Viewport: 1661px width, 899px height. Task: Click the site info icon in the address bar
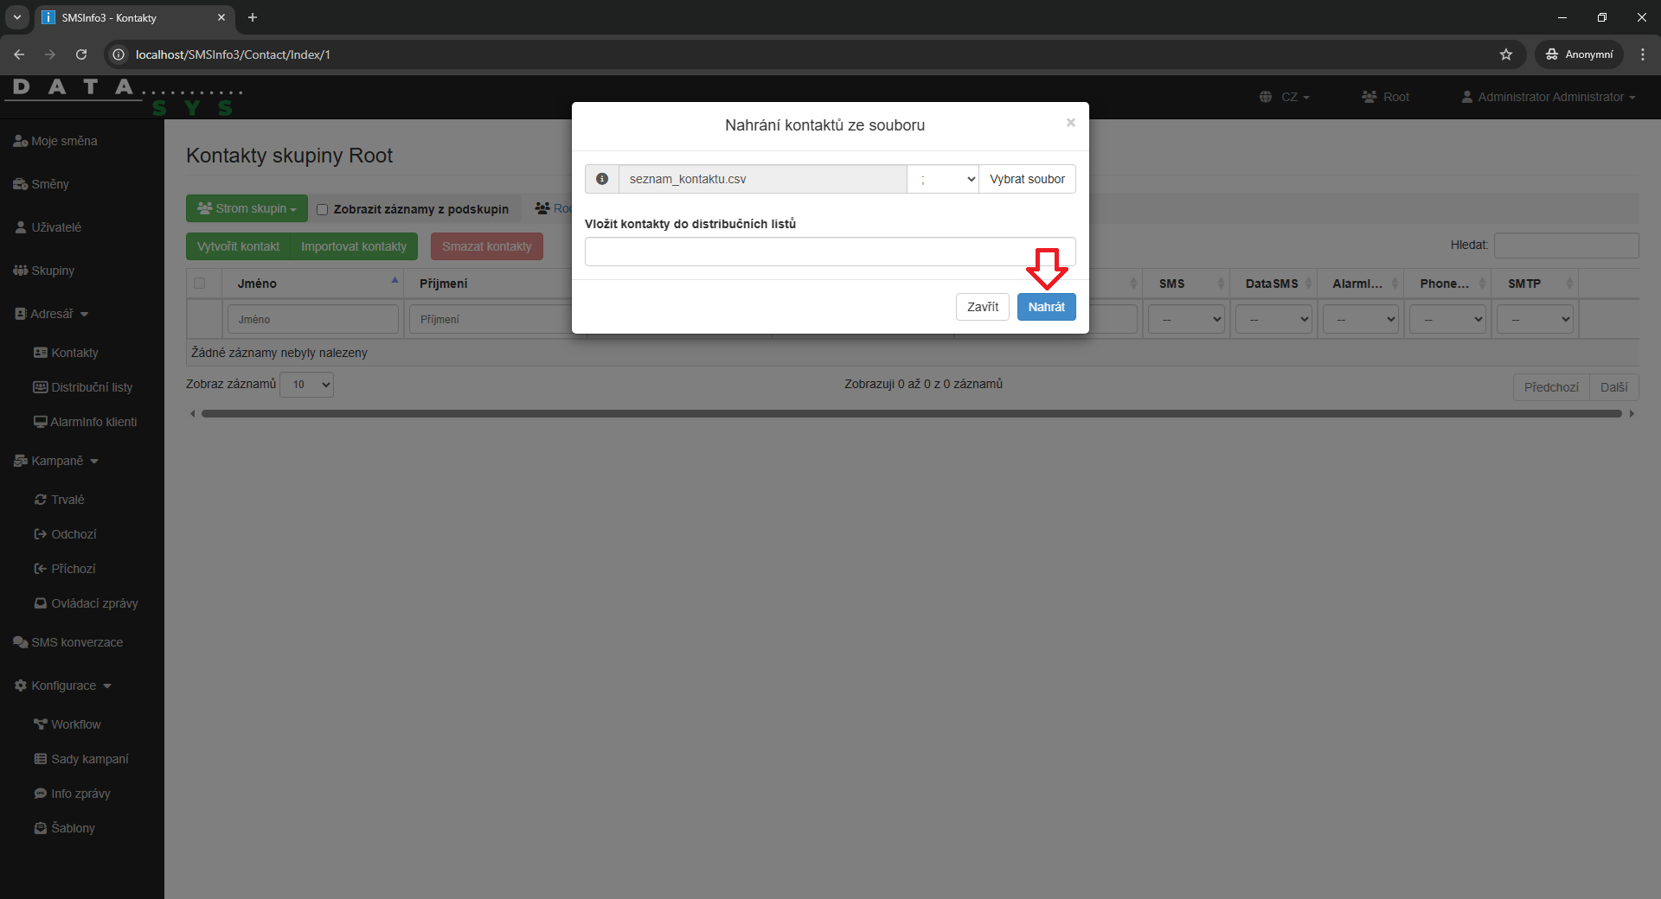coord(119,54)
